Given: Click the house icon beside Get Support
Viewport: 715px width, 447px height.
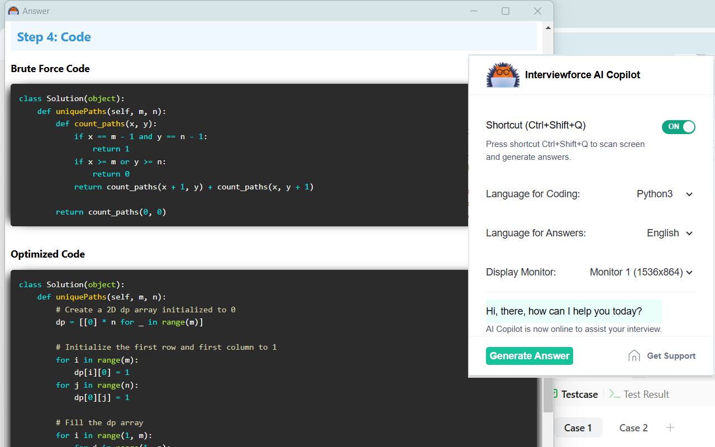Looking at the screenshot, I should coord(634,356).
